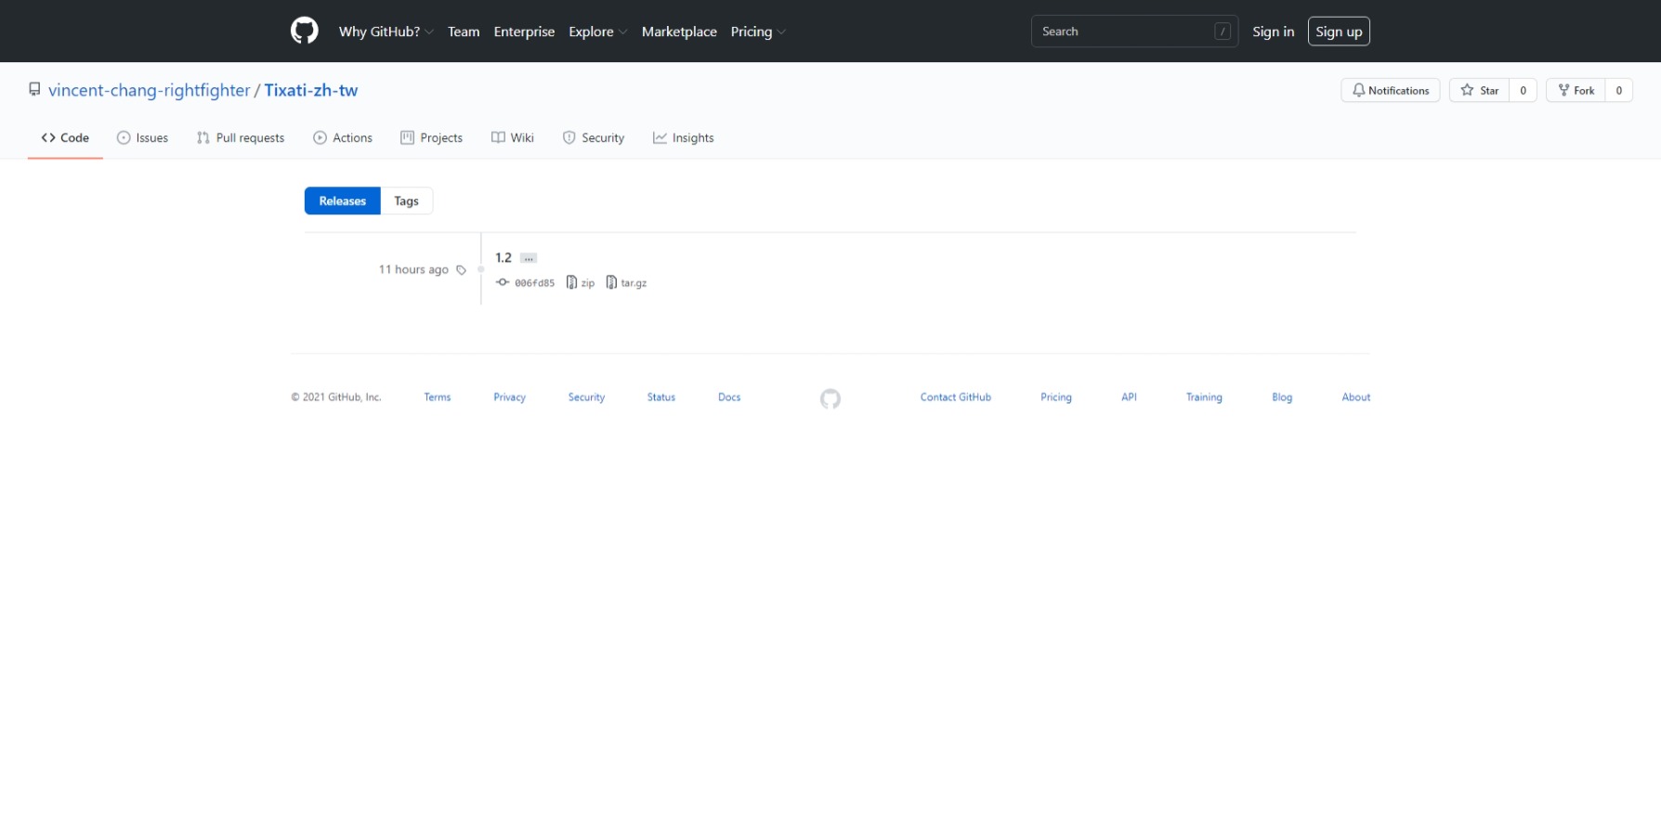Select the Releases button
The height and width of the screenshot is (830, 1661).
[343, 201]
